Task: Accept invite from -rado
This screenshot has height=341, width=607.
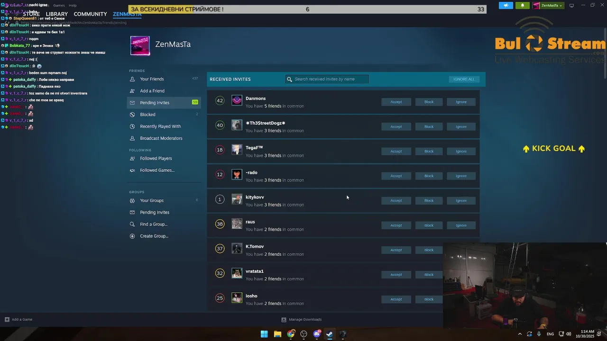Action: (396, 176)
